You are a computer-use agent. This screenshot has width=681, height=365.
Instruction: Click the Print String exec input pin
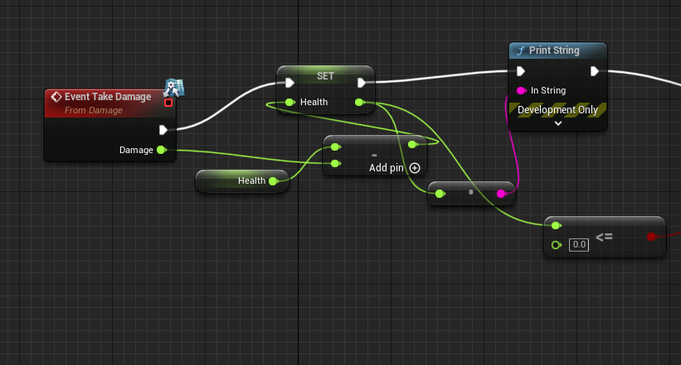[x=522, y=71]
